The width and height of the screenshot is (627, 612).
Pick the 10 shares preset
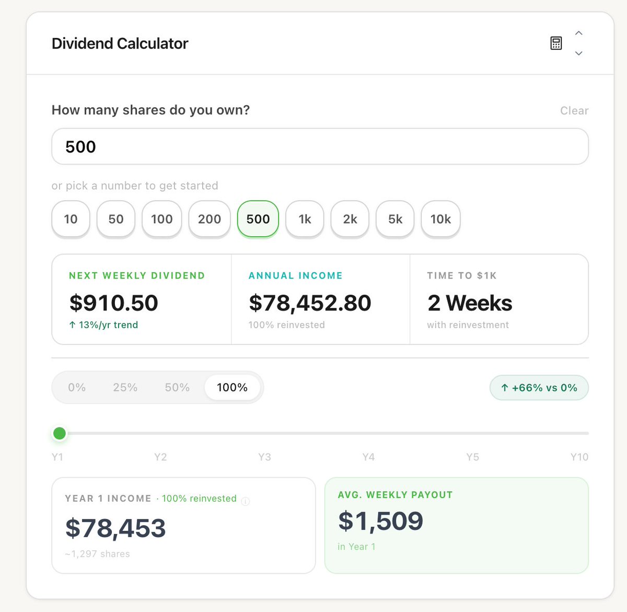tap(71, 219)
